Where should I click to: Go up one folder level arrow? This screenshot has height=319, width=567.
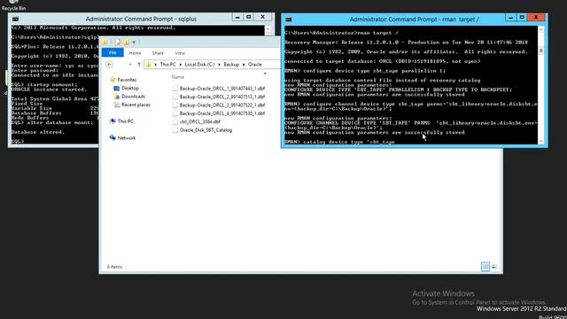139,65
